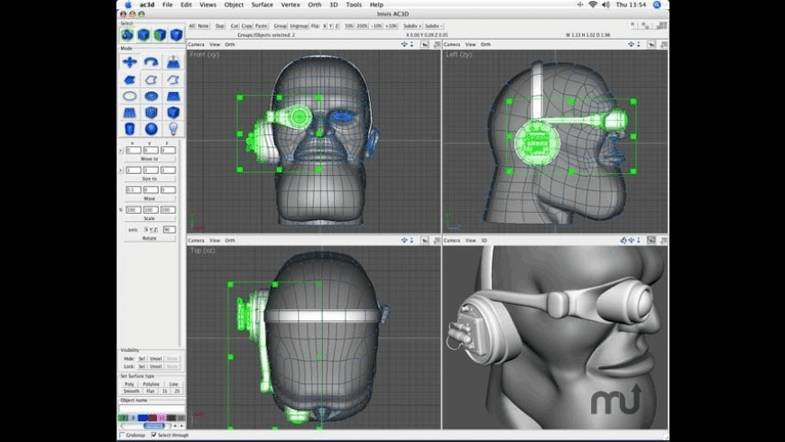This screenshot has width=785, height=442.
Task: Open the Surface menu in menu bar
Action: tap(263, 5)
